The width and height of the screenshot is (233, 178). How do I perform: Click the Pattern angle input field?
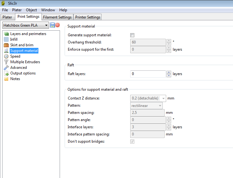148,120
